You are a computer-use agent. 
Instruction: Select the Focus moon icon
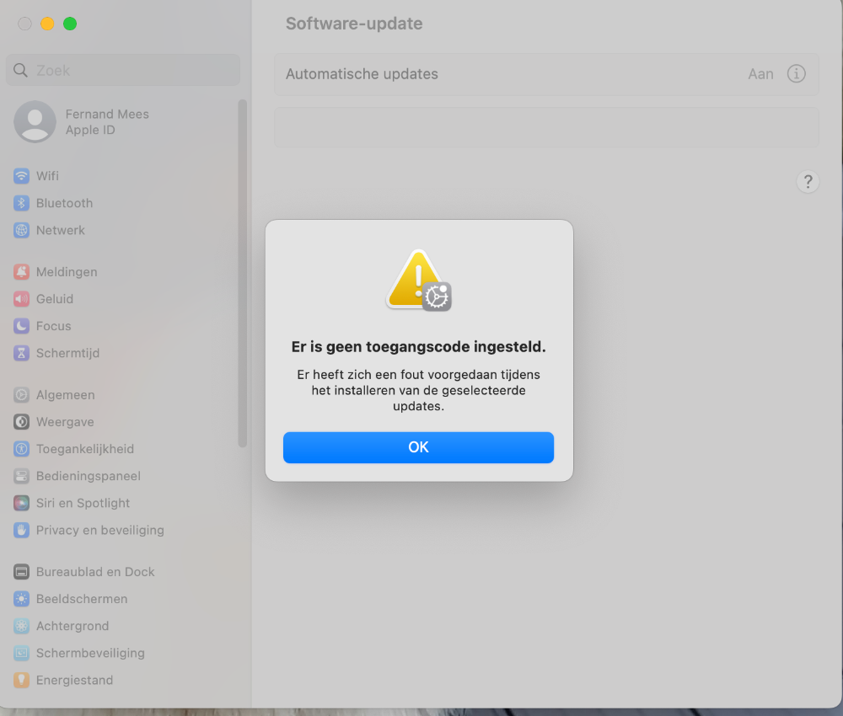(22, 326)
